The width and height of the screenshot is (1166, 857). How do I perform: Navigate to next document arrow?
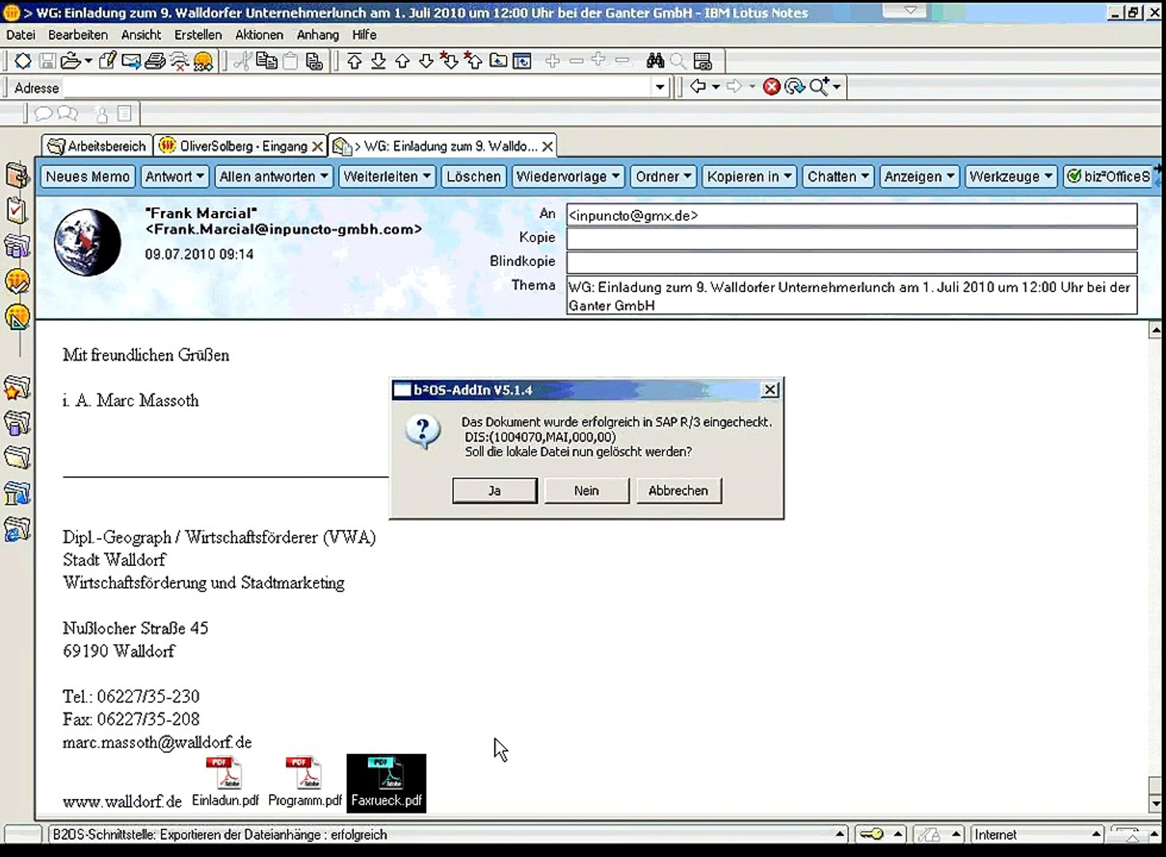click(426, 61)
